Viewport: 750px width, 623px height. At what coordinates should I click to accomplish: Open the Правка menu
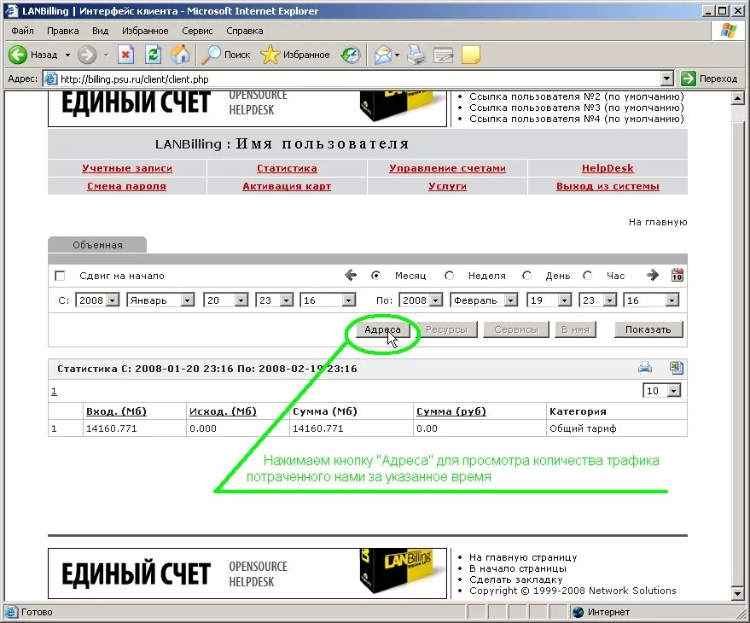point(62,31)
